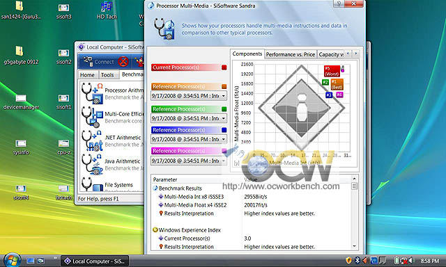Screen dimensions: 446x267
Task: Launch the .NET Arithmetic benchmark icon
Action: [92, 140]
